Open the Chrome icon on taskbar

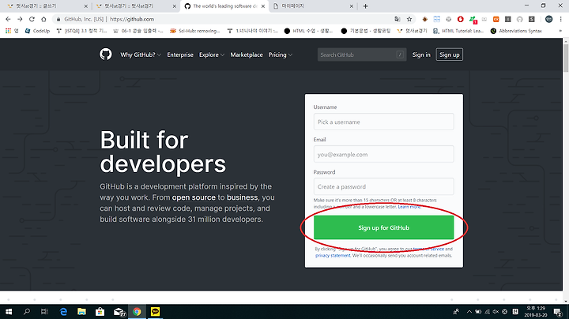[137, 312]
